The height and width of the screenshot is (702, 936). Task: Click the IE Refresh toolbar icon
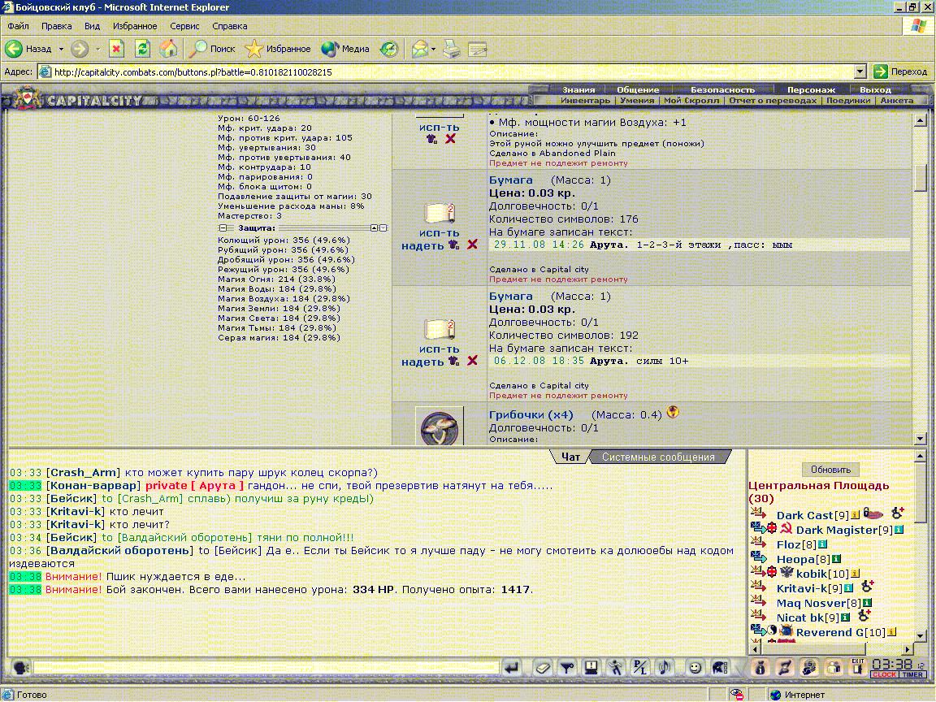coord(142,49)
